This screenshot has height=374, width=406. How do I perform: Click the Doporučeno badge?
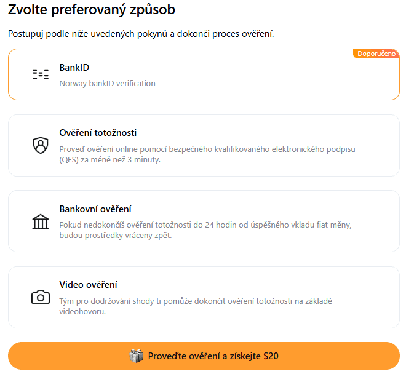pyautogui.click(x=376, y=54)
